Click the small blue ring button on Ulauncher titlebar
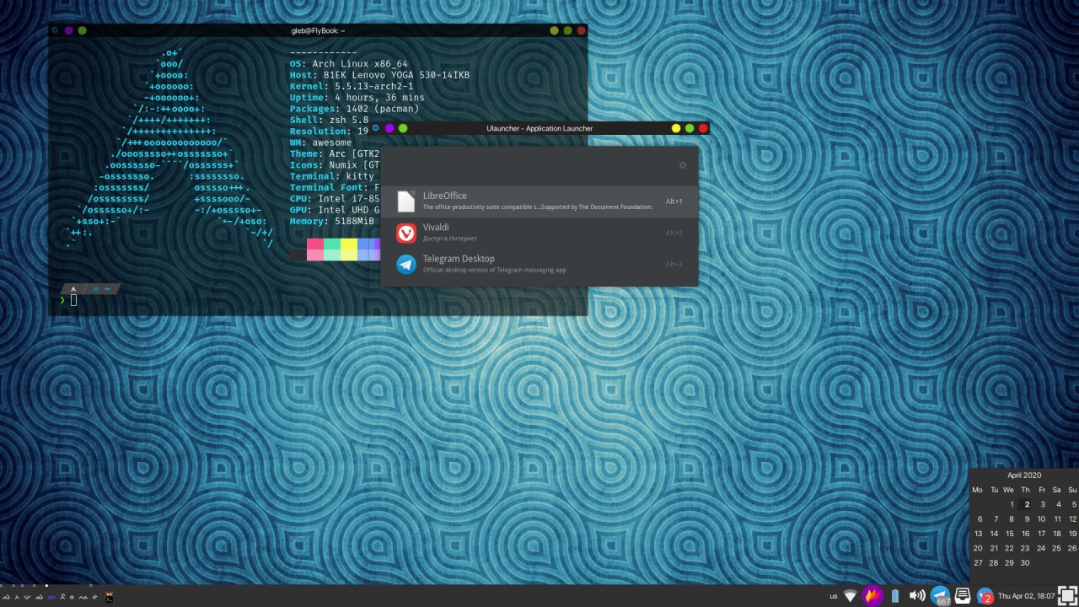 coord(376,128)
